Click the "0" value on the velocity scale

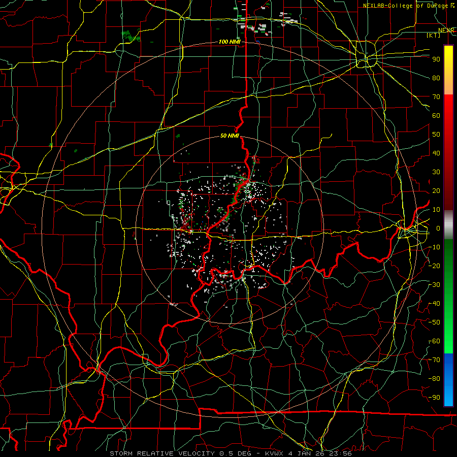pos(438,228)
